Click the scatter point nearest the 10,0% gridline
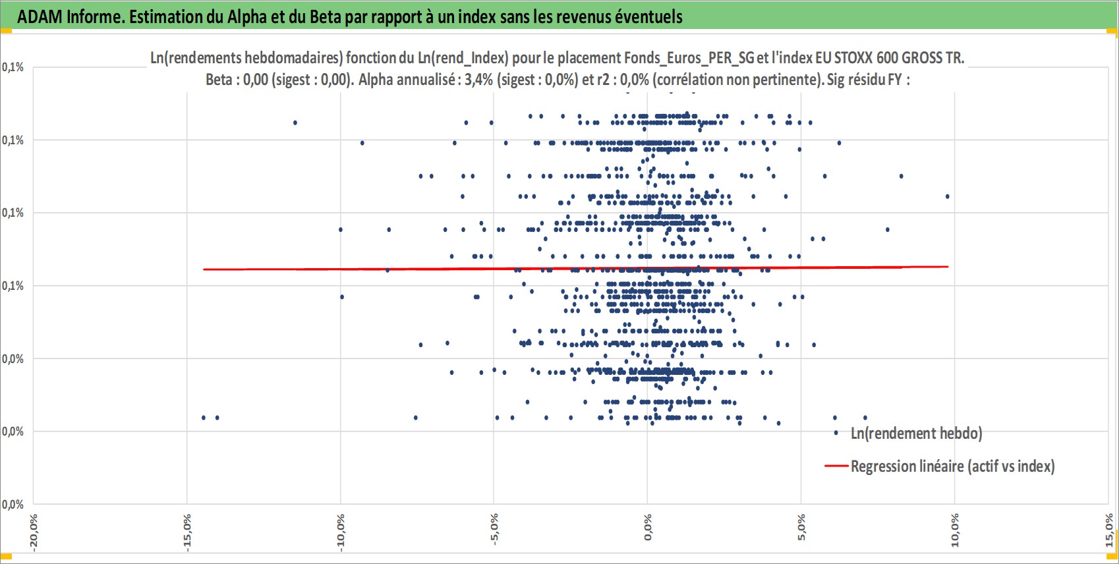The height and width of the screenshot is (564, 1119). (947, 196)
